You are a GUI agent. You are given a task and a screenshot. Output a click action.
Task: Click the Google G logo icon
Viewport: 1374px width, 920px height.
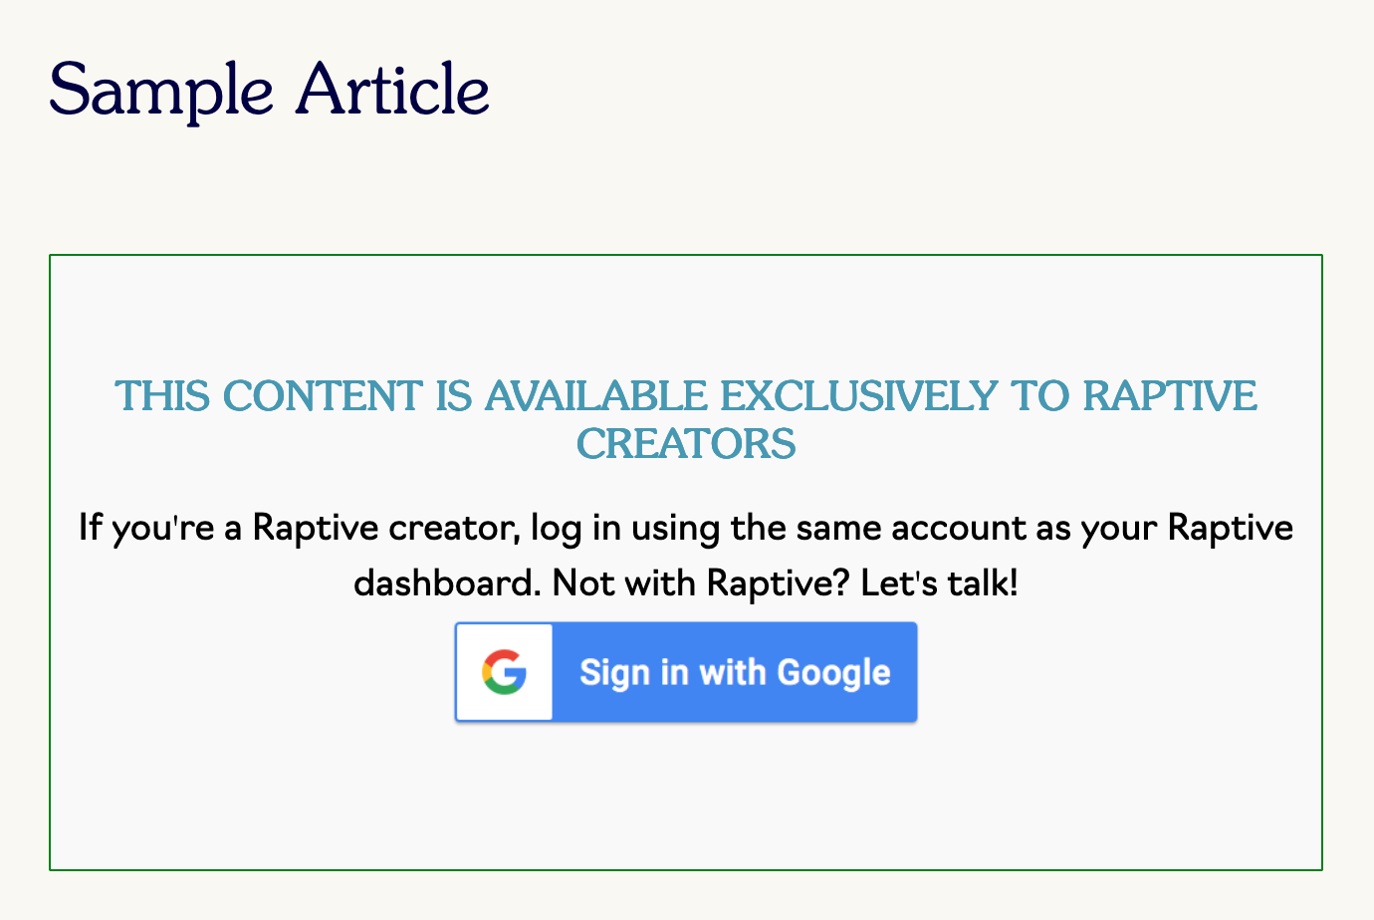(504, 672)
